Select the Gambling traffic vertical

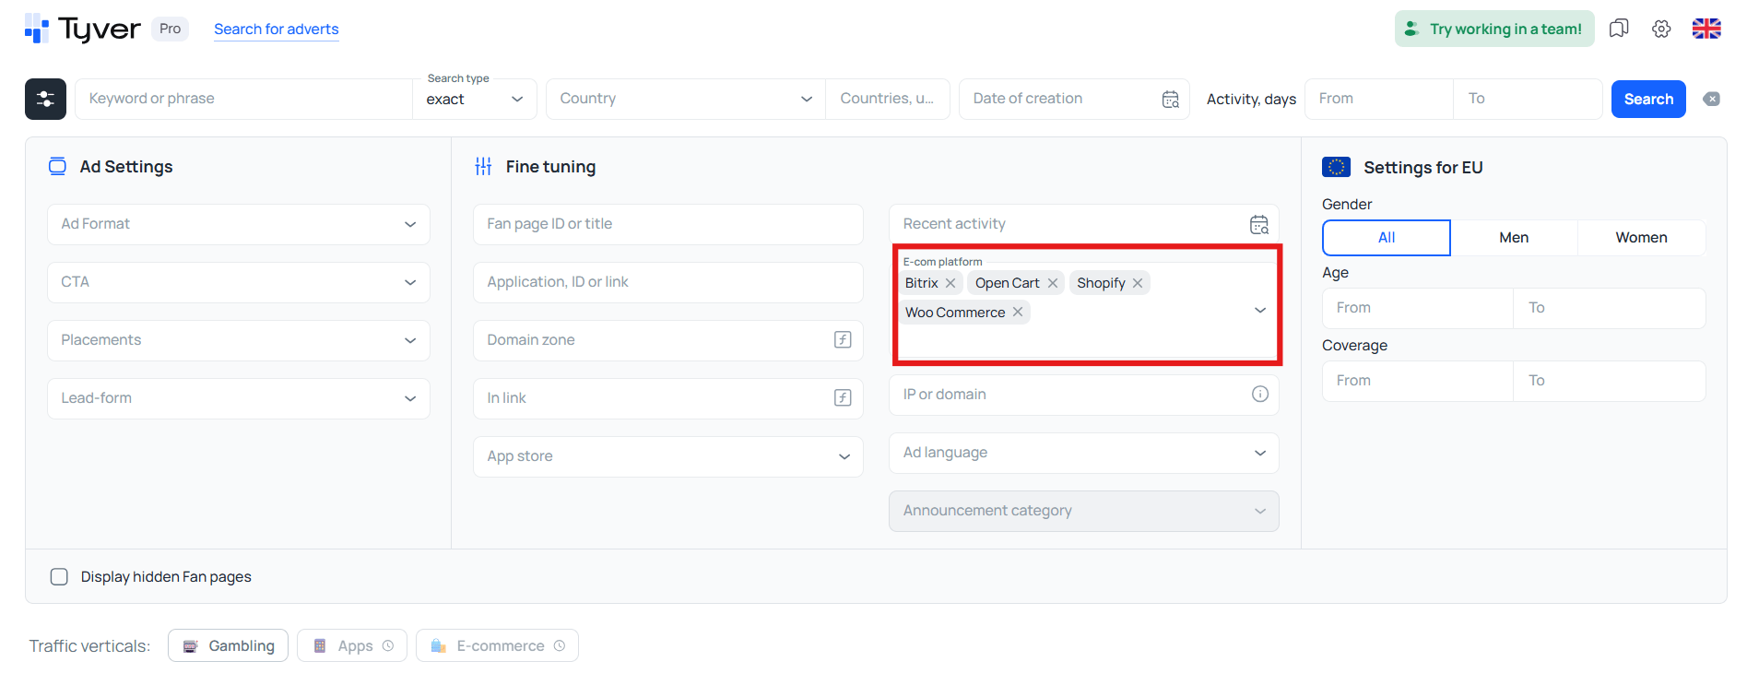pos(228,645)
